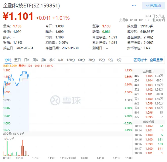This screenshot has height=162, width=167.
Task: Select the 卖5 1.105 order row
Action: (x=148, y=76)
